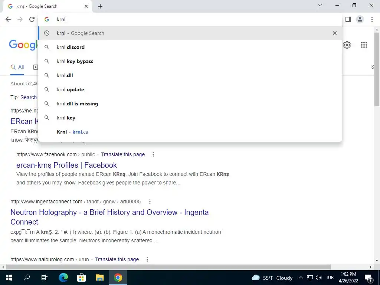Reload the current page
Viewport: 380px width, 285px height.
(x=32, y=19)
